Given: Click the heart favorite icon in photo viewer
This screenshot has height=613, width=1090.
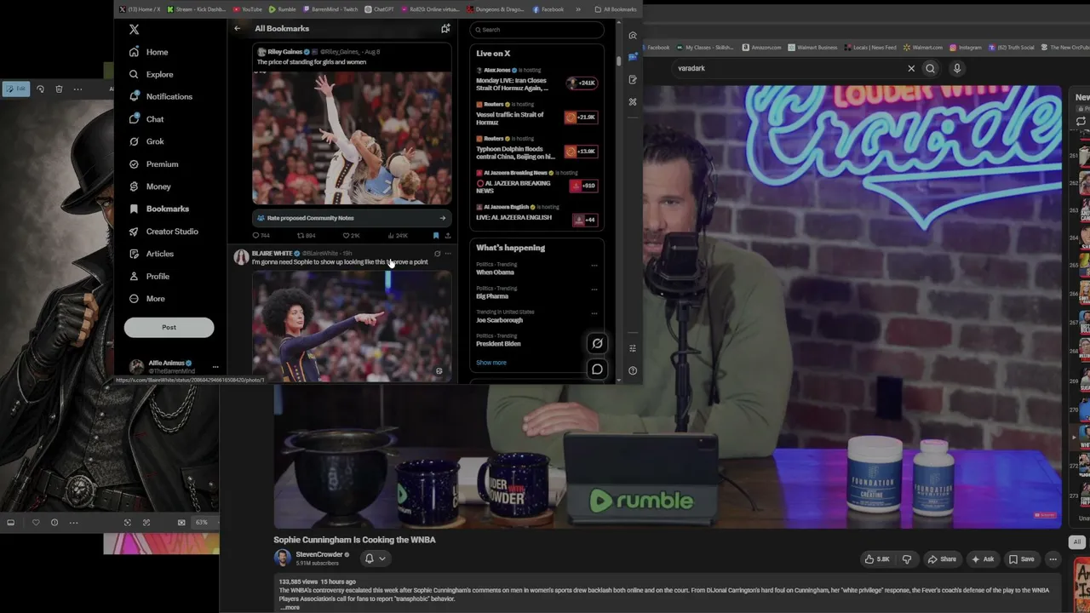Looking at the screenshot, I should point(36,523).
